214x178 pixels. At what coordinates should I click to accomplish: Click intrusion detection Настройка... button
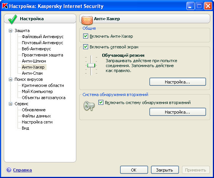click(x=177, y=112)
